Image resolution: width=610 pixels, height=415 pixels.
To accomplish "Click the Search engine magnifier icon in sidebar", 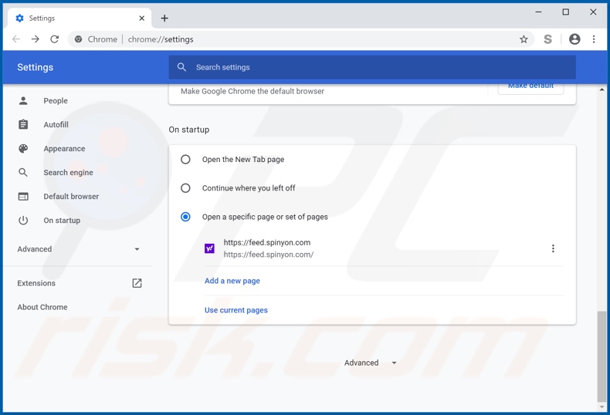I will click(23, 172).
